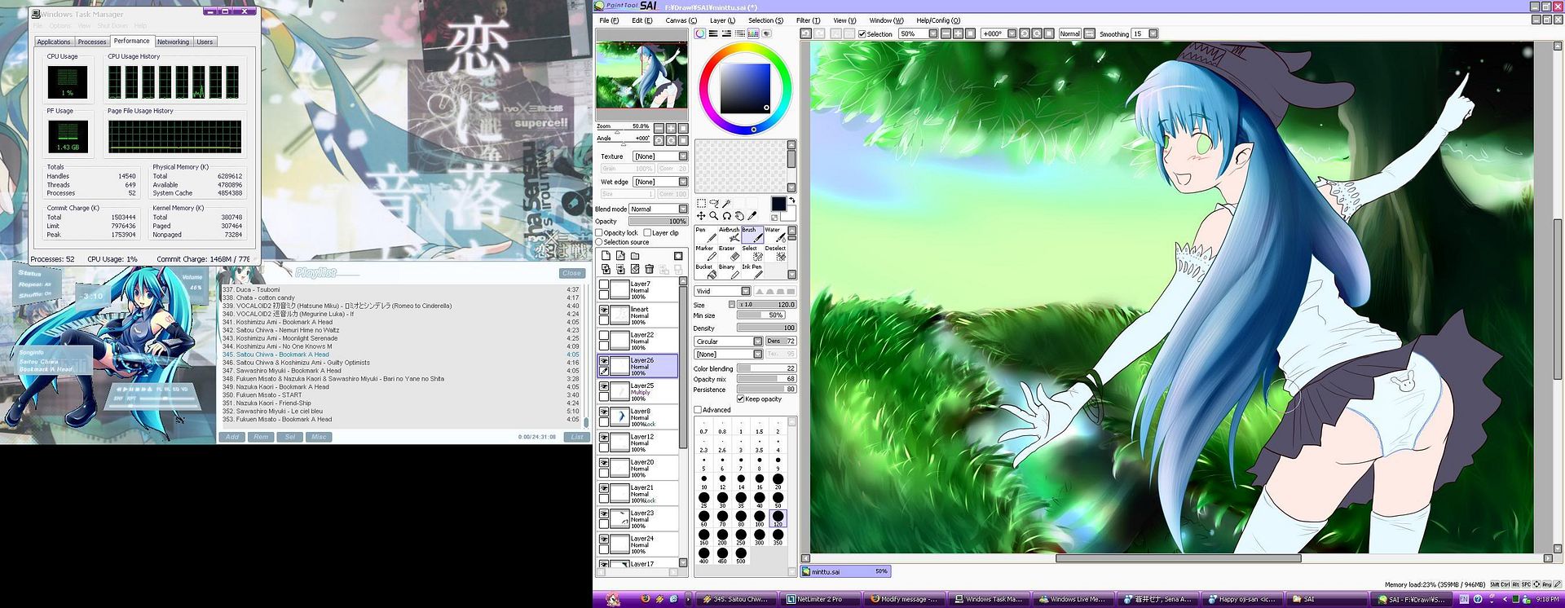Switch to Networking tab in Task Manager
1565x608 pixels.
pyautogui.click(x=173, y=42)
